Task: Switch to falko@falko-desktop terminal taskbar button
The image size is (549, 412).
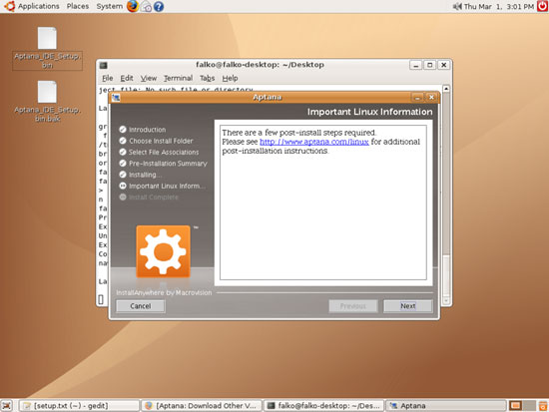Action: [323, 406]
